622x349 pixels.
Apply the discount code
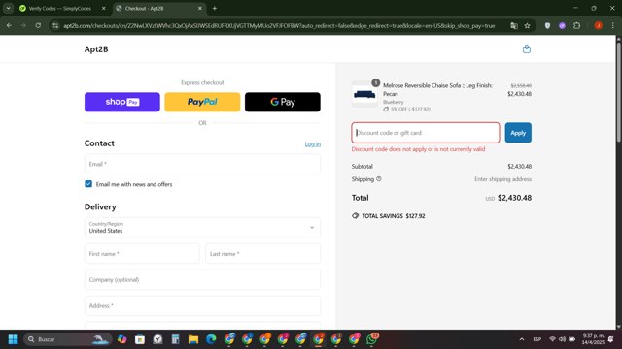pyautogui.click(x=518, y=133)
